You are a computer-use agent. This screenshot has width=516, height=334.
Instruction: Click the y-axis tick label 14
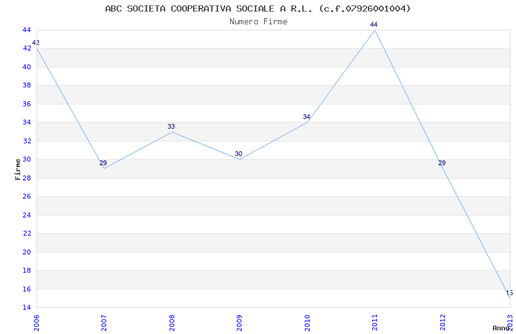27,308
